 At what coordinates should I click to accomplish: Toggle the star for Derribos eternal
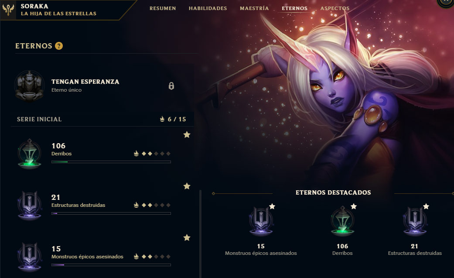coord(187,134)
